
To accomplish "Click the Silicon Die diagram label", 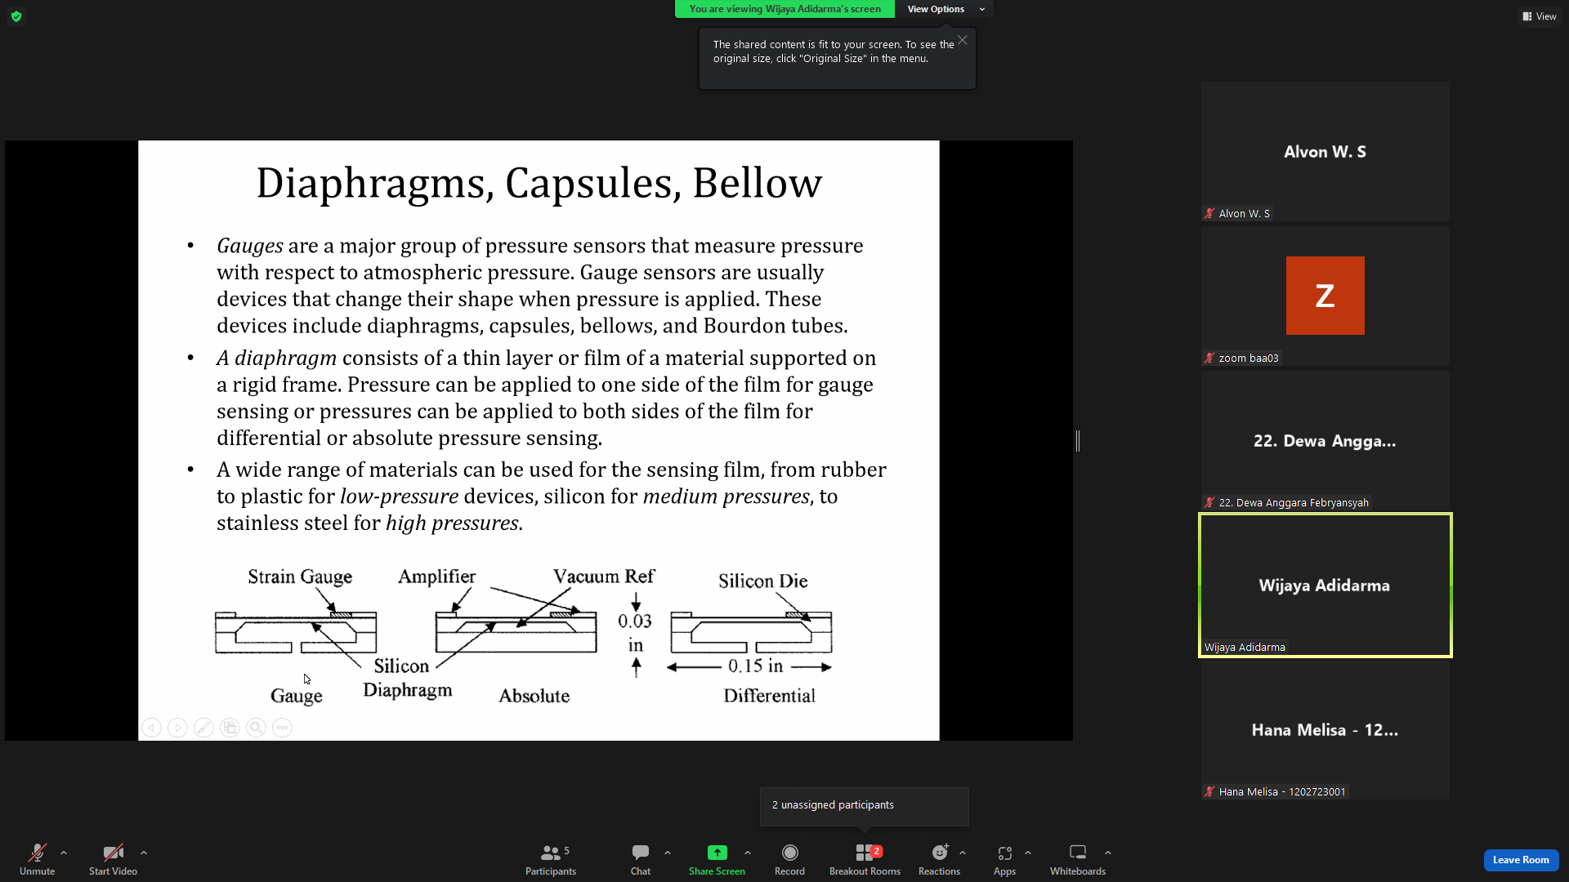I will pos(763,581).
